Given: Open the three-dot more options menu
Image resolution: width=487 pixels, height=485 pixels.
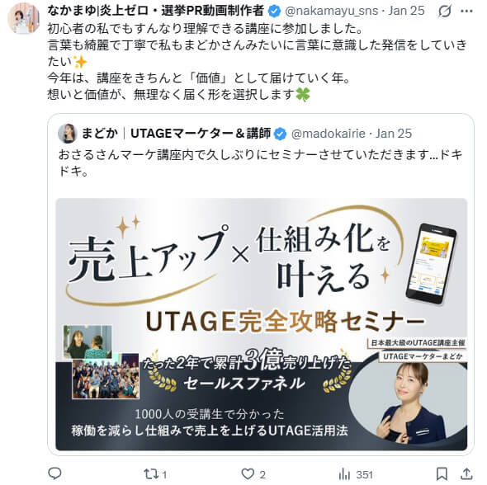Looking at the screenshot, I should click(466, 12).
